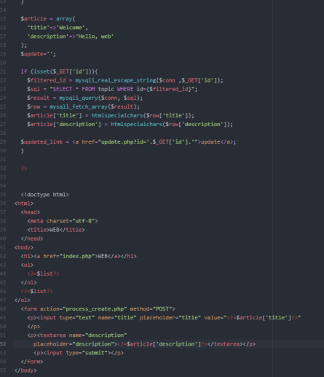
Task: Click the closing </form> tag
Action: point(32,362)
